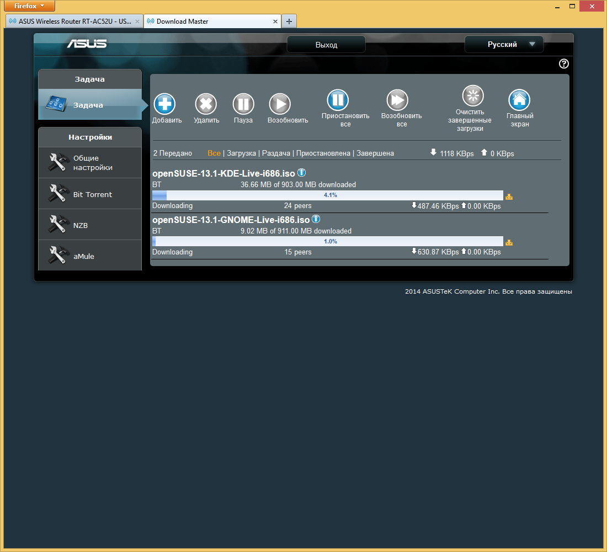Select the openSUSE-13.1-GNOME-Live-i686.iso task
This screenshot has height=552, width=607.
point(231,220)
